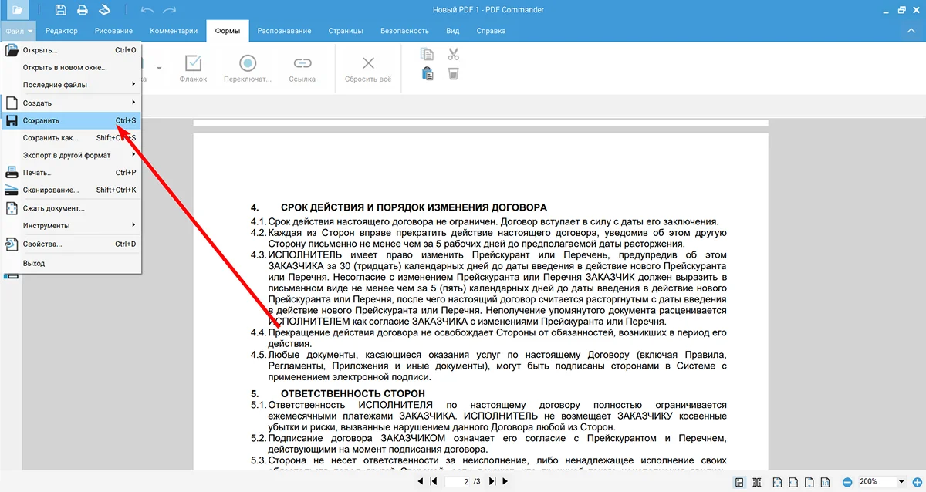The height and width of the screenshot is (492, 926).
Task: Select the Переключатель radio button tool
Action: point(248,69)
